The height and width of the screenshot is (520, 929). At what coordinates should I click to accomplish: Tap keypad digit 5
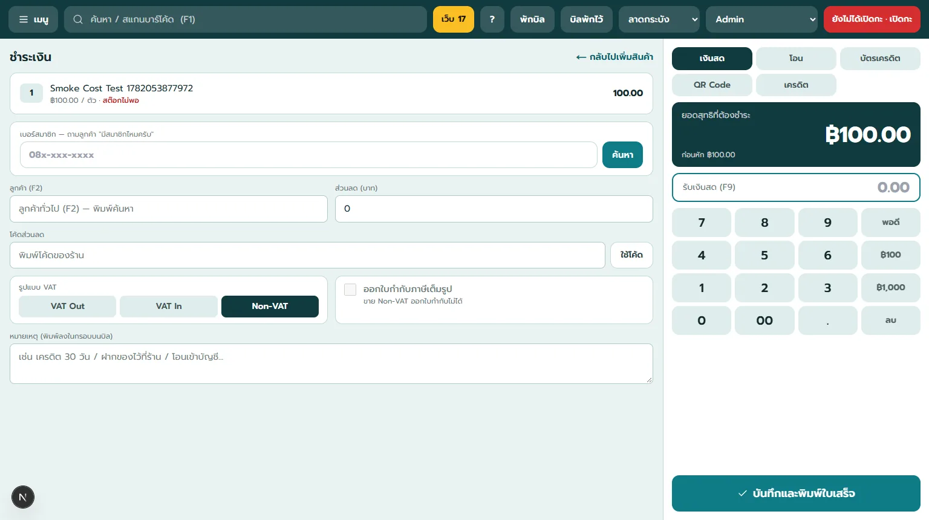[x=764, y=255]
